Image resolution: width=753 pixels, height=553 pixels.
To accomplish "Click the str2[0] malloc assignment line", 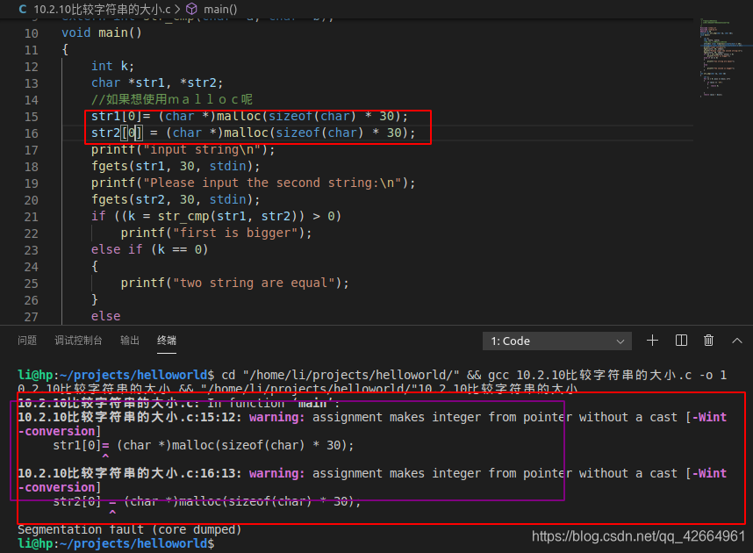I will pyautogui.click(x=253, y=133).
